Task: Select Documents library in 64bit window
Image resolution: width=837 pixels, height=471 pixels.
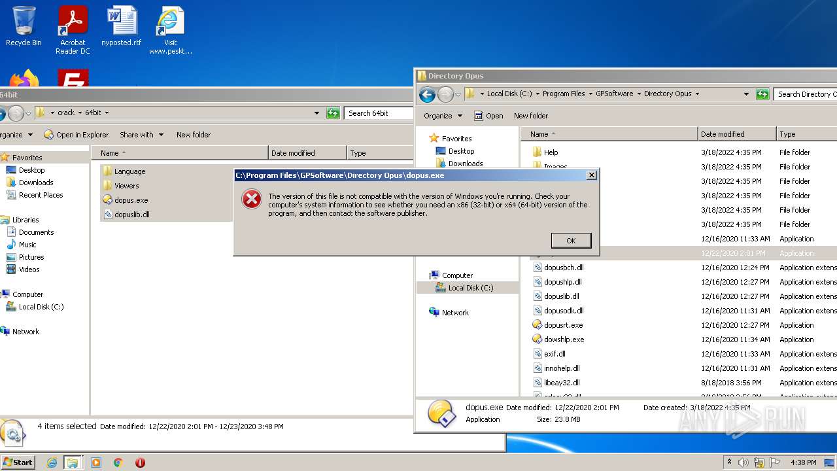Action: coord(30,232)
